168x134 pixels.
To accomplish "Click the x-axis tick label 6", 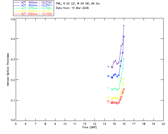I will [x=26, y=124].
